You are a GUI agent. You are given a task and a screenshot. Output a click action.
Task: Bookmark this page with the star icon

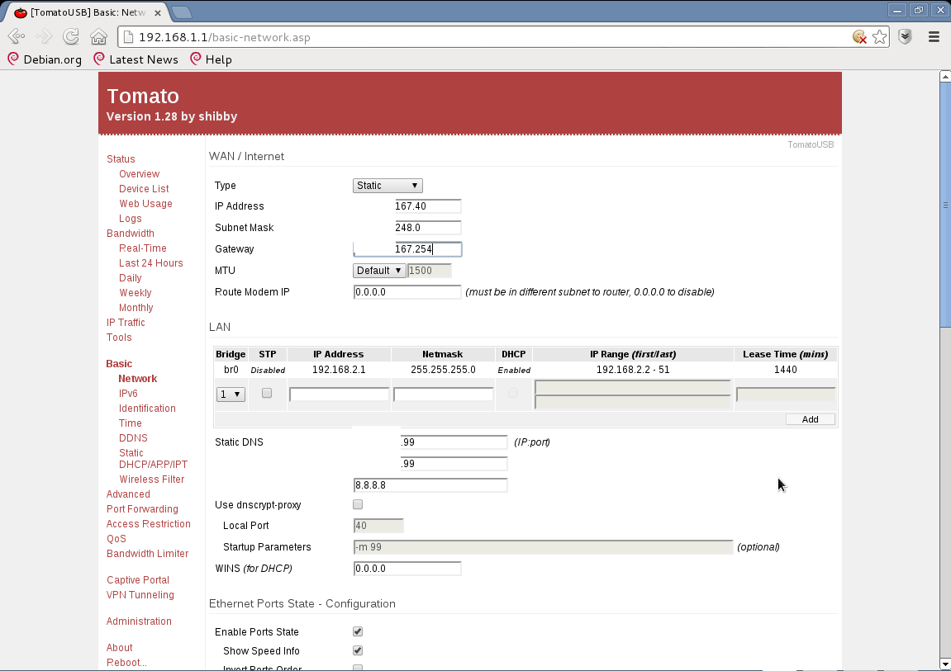[x=879, y=37]
